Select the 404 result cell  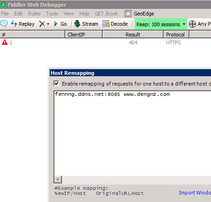pos(133,43)
